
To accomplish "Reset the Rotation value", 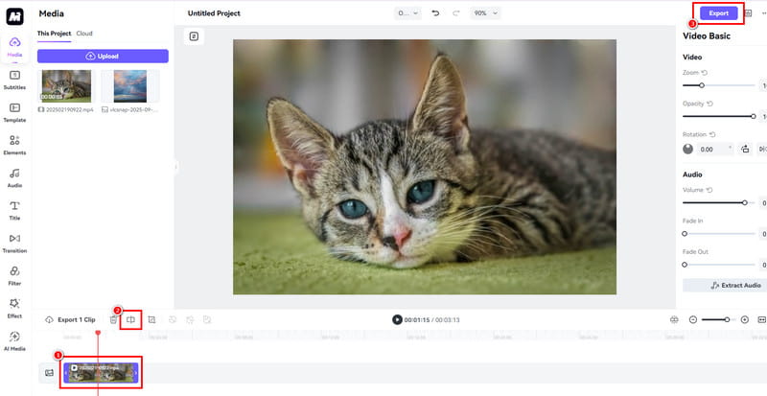I will coord(712,134).
